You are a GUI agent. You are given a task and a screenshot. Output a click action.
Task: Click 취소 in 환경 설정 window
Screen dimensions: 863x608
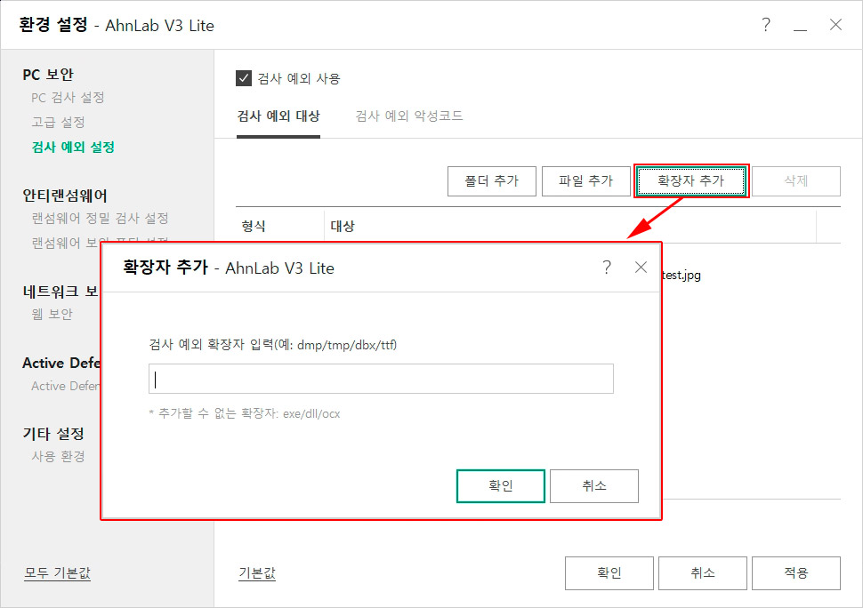(702, 573)
